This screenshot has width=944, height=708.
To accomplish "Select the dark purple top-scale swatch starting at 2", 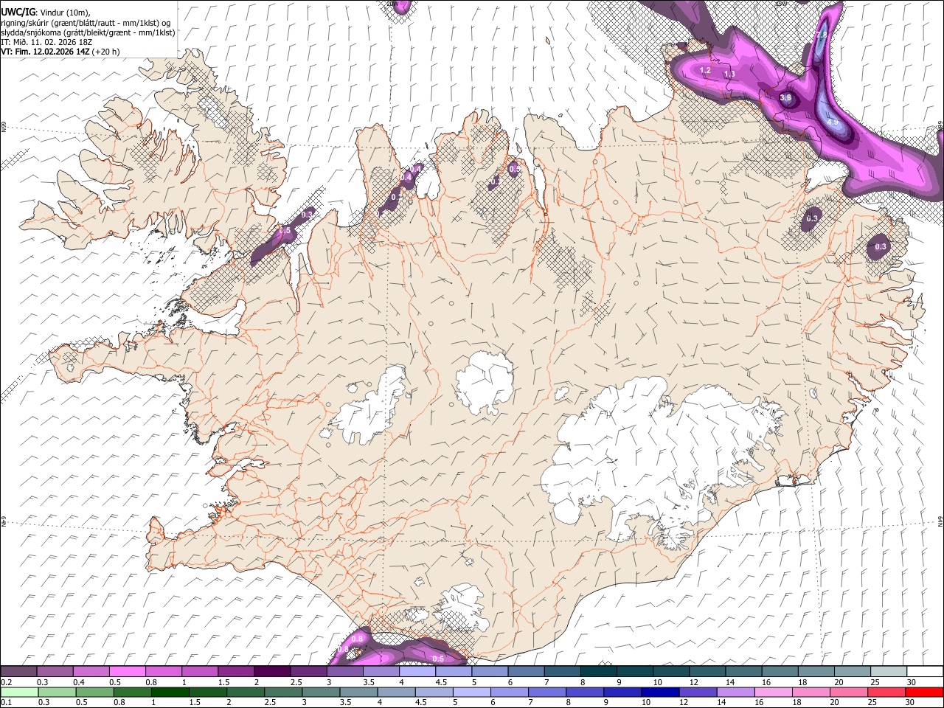I will point(272,672).
